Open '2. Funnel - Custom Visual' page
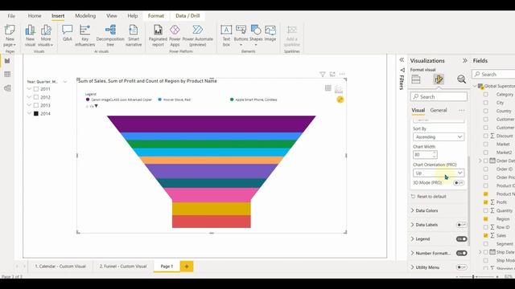Viewport: 515px width, 289px height. click(123, 267)
